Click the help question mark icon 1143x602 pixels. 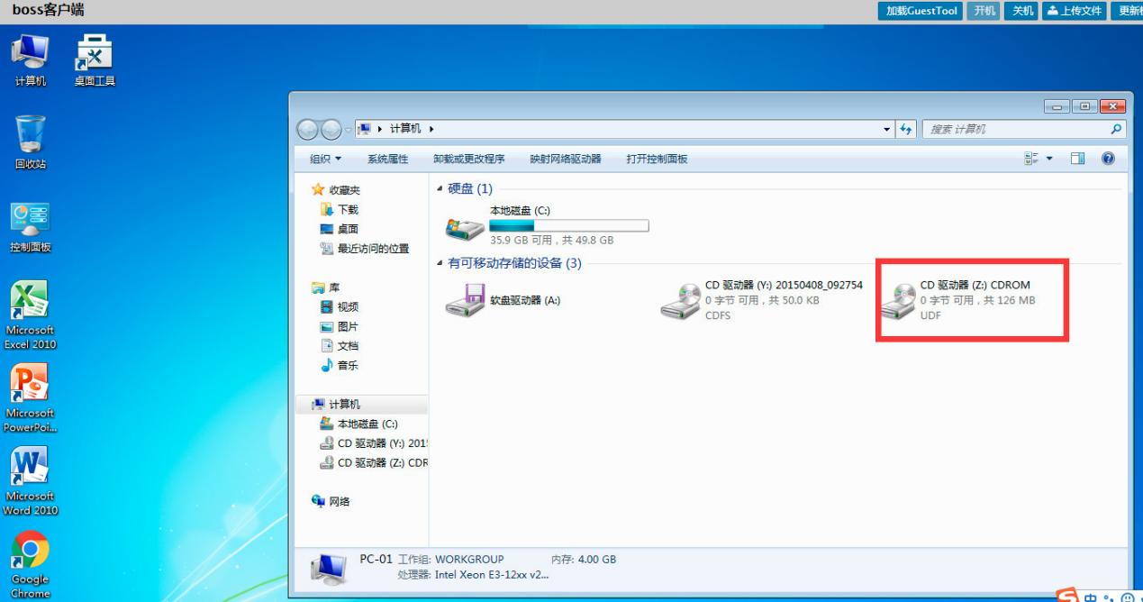coord(1108,159)
